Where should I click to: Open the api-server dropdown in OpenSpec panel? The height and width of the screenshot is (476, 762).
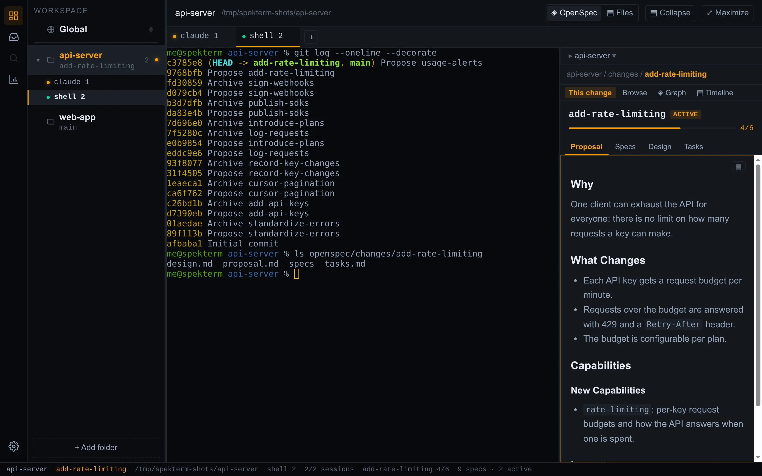point(592,56)
